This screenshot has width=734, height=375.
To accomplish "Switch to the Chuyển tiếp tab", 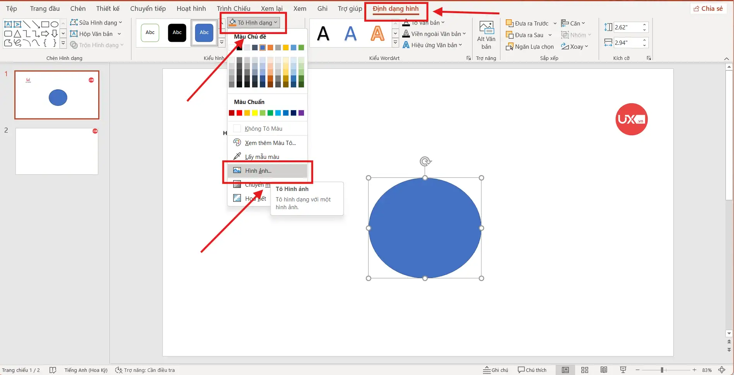I will [x=148, y=9].
